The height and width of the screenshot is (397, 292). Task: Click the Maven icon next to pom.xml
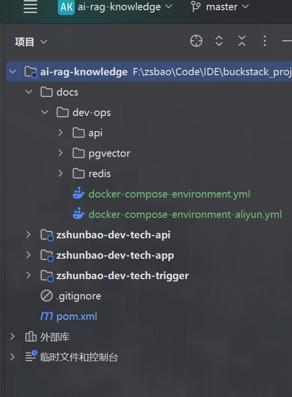47,316
